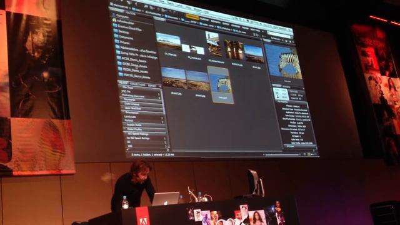Viewport: 400px width, 225px height.
Task: Switch to the Collections panel tab
Action: pos(137,84)
